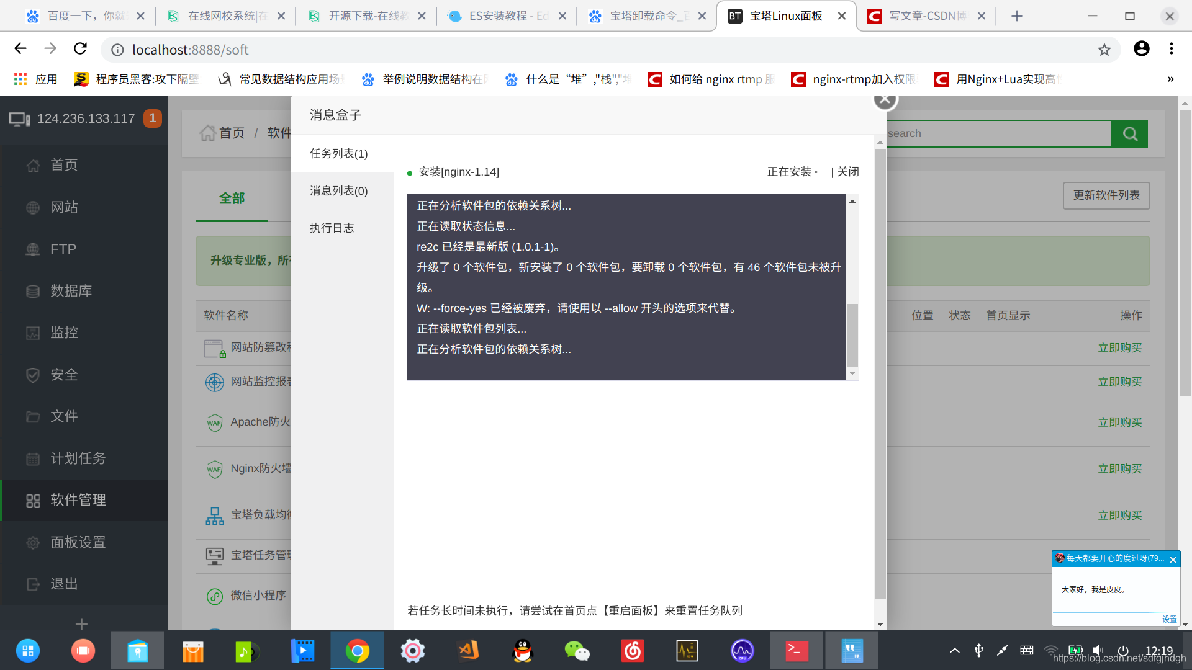Click the 计划任务 calendar icon in sidebar
This screenshot has height=670, width=1192.
[33, 458]
